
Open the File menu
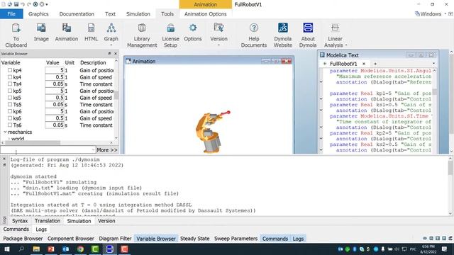tap(11, 14)
